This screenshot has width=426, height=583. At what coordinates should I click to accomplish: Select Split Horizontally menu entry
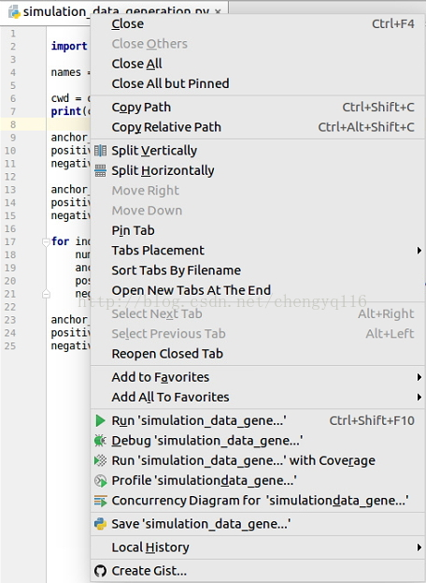(258, 170)
